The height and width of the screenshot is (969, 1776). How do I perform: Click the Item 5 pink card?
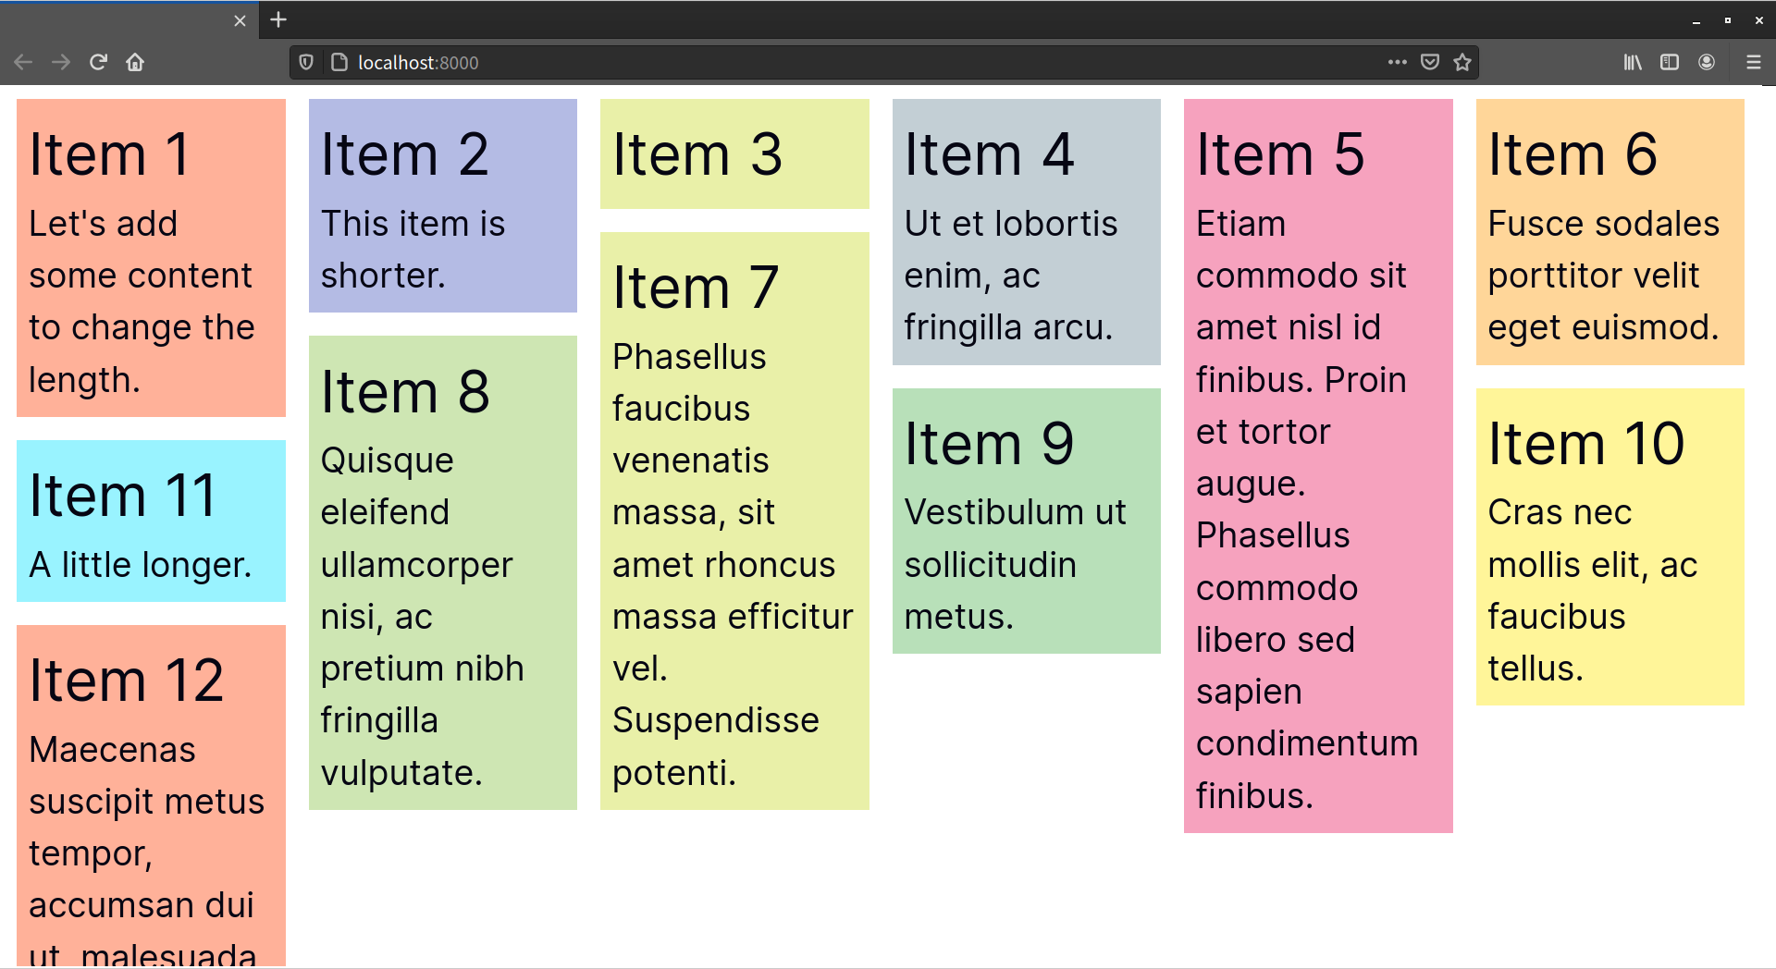(x=1317, y=462)
